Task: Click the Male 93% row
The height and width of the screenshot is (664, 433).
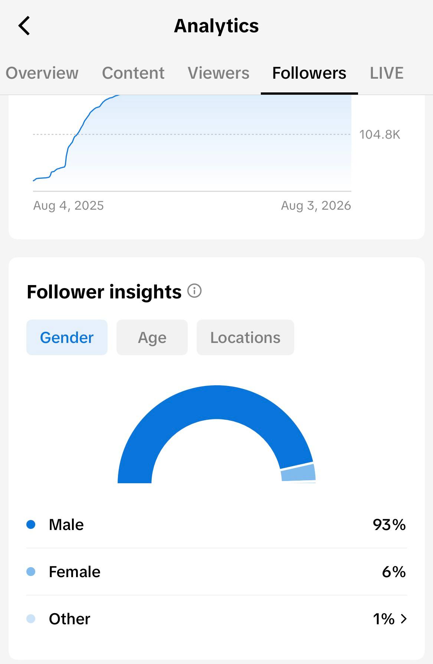Action: 216,524
